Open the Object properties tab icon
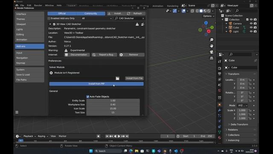 click(220, 105)
